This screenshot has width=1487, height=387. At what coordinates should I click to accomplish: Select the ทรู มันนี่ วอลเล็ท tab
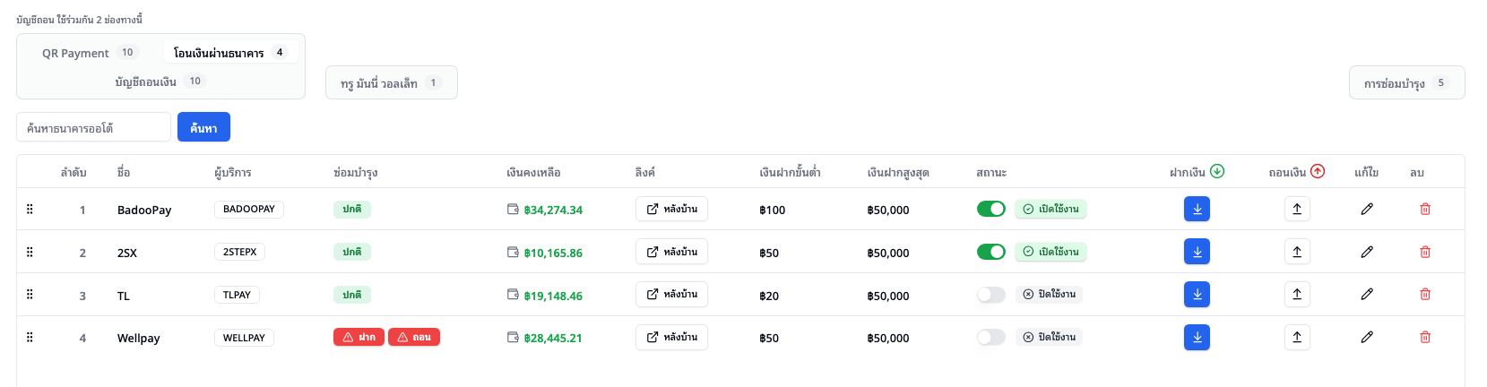(x=391, y=83)
